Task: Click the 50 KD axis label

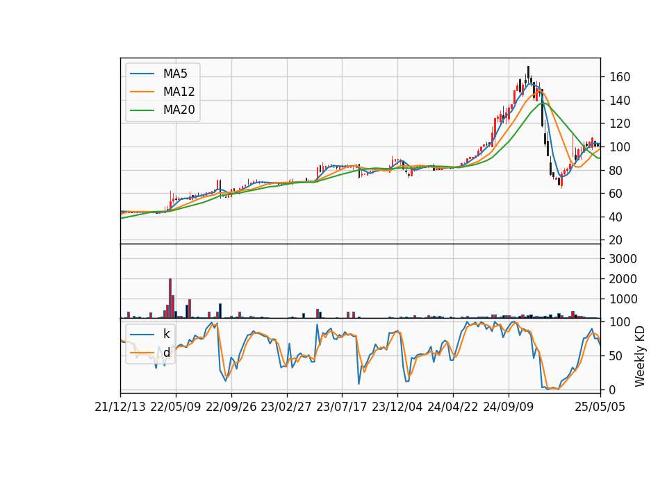Action: (616, 356)
